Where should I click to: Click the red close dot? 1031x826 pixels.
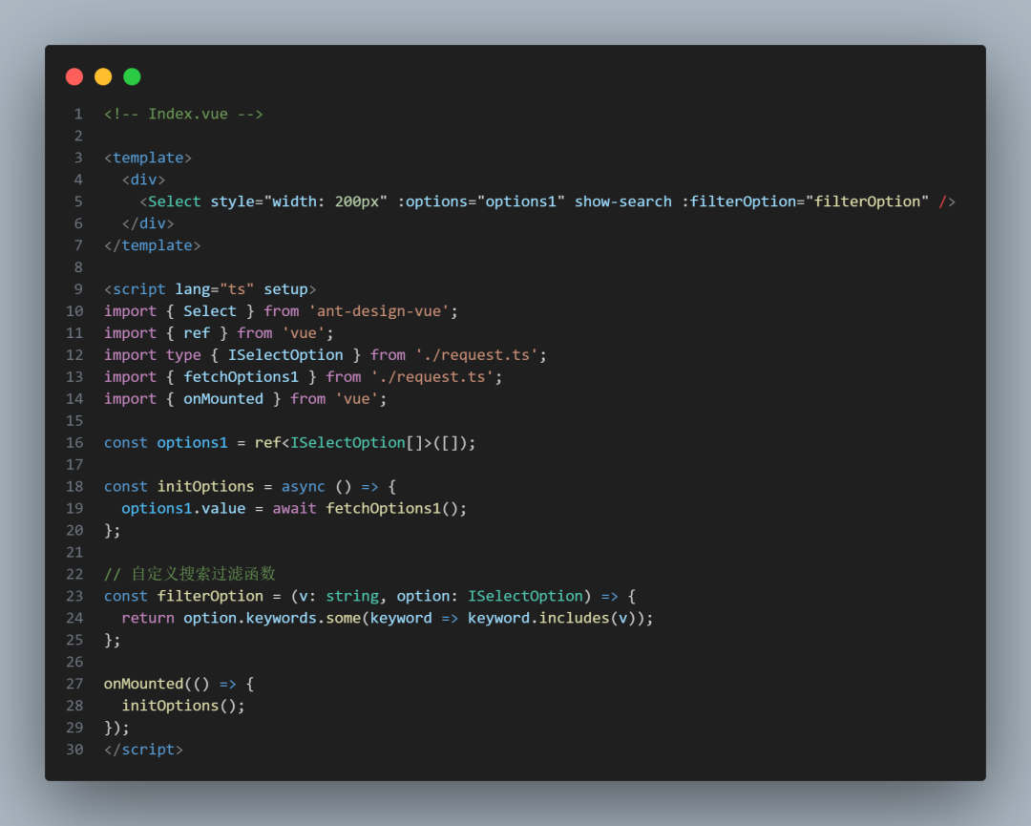point(74,77)
